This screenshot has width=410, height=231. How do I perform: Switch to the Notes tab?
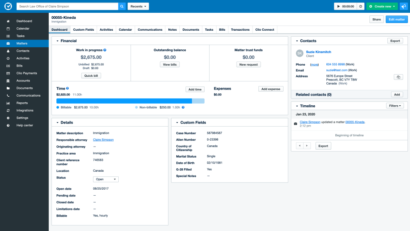coord(172,29)
